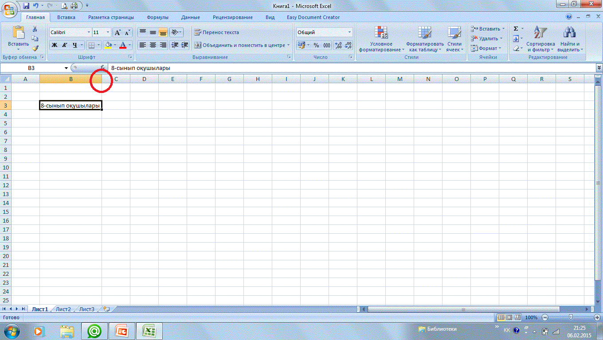Apply thousands separator format
This screenshot has width=603, height=340.
327,45
